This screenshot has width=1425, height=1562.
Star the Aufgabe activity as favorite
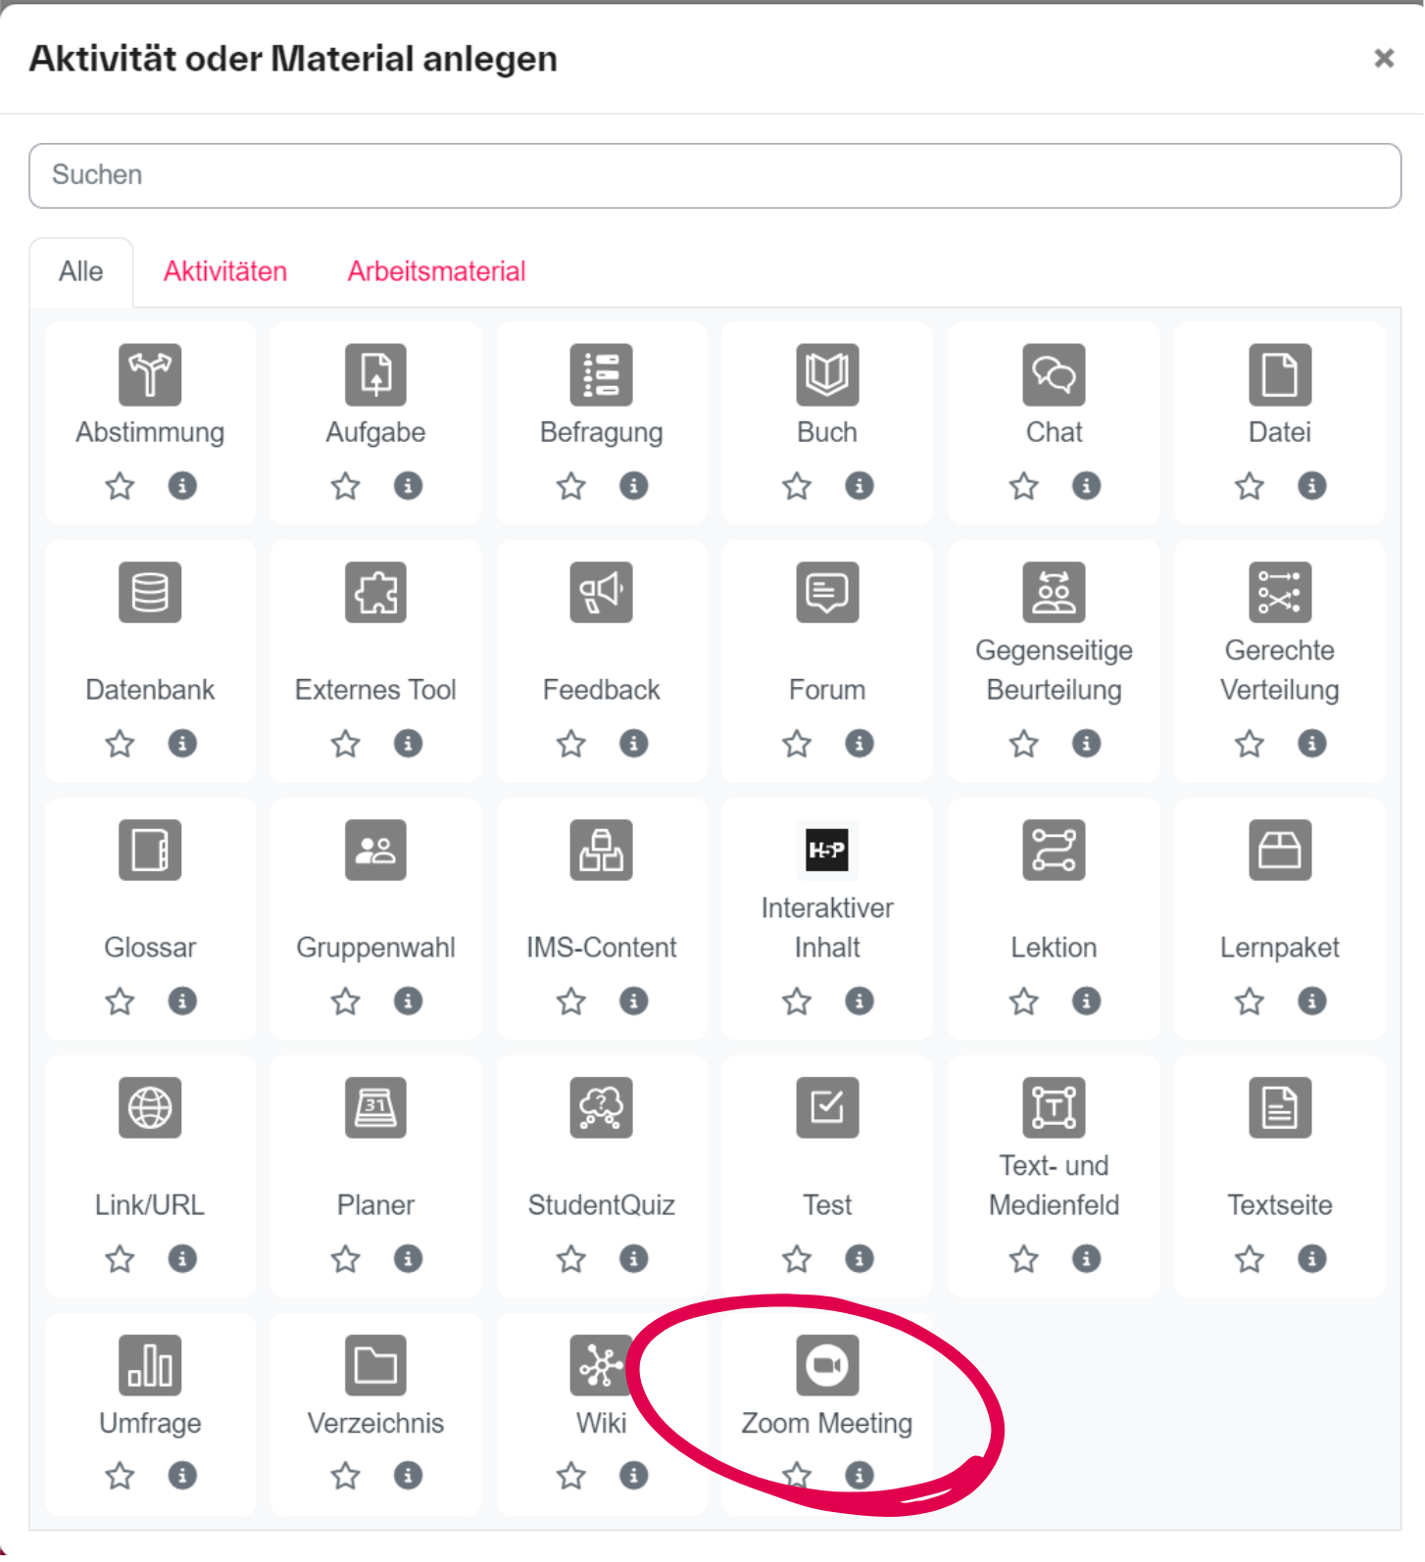(345, 486)
